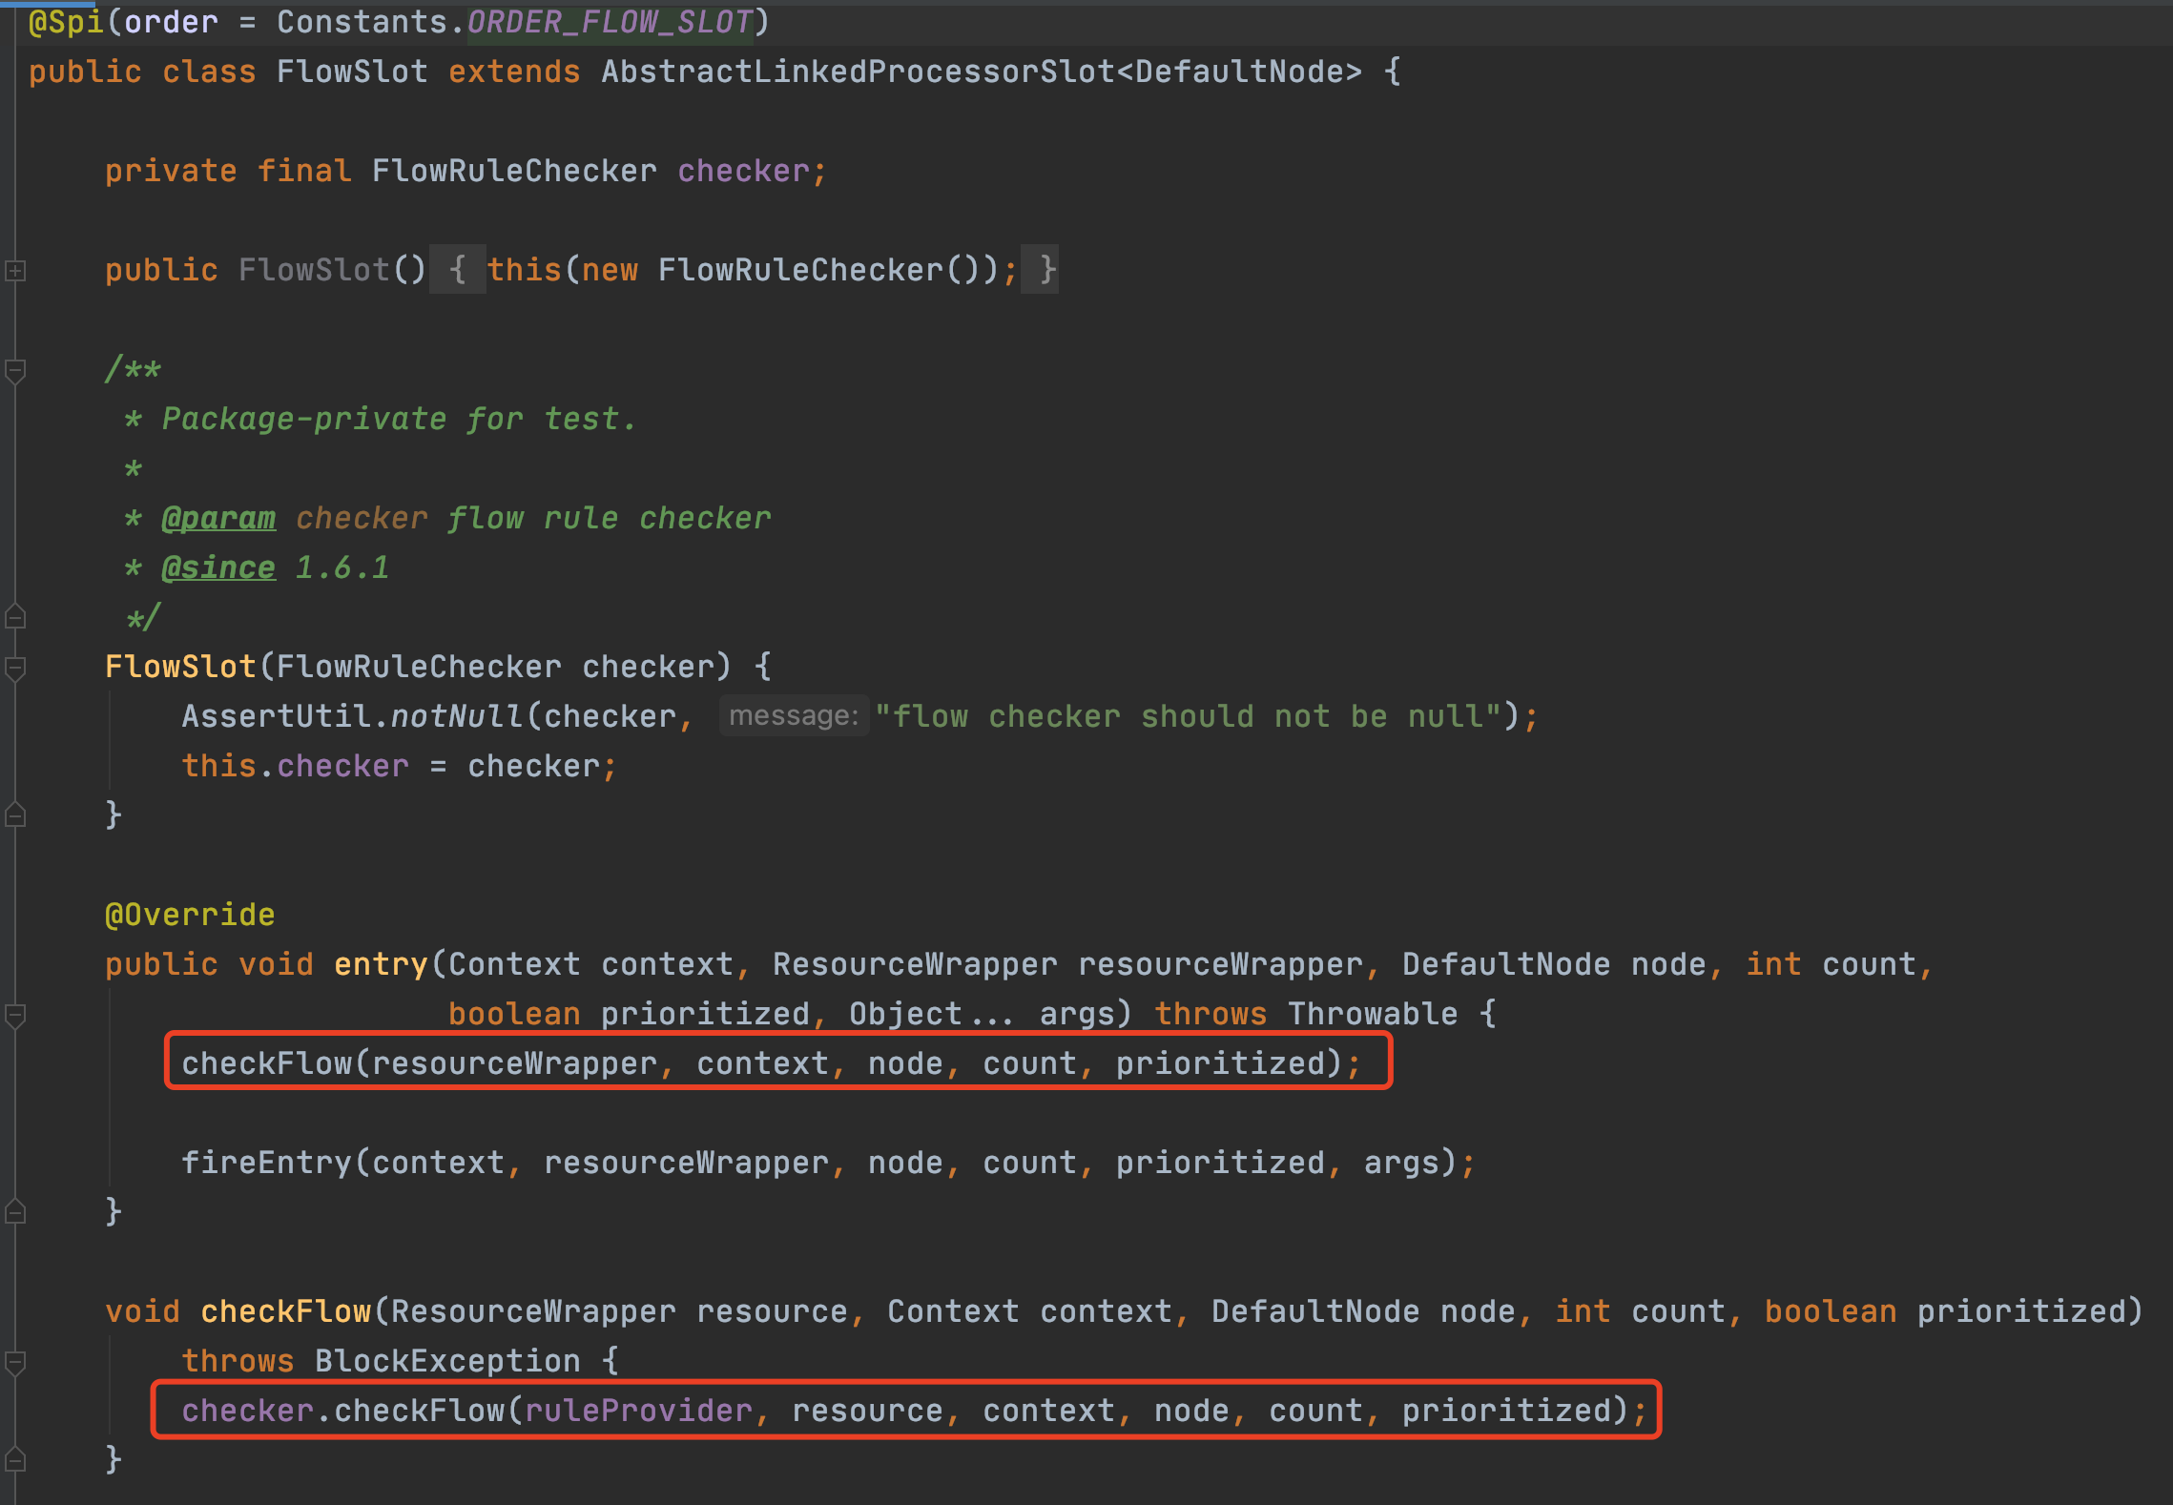Viewport: 2173px width, 1505px height.
Task: Select the @Spi annotation text
Action: click(x=59, y=20)
